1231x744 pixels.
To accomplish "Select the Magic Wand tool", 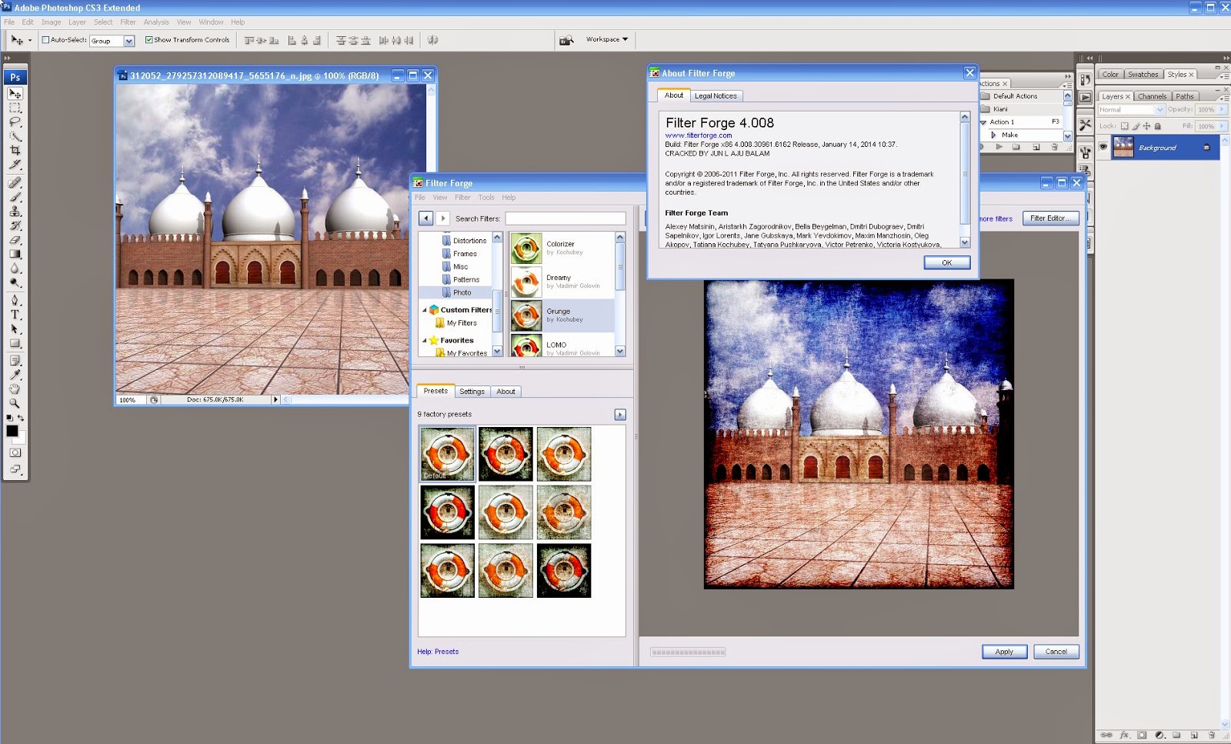I will (15, 136).
